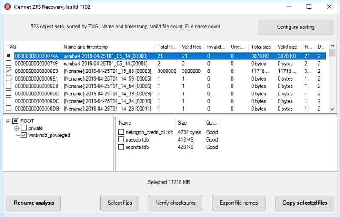Select the secrets.tdb file checkbox
This screenshot has width=340, height=217.
click(x=121, y=147)
